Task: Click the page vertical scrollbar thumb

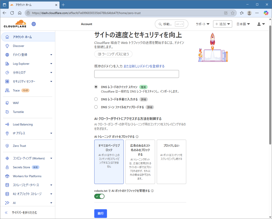Action: tap(270, 85)
